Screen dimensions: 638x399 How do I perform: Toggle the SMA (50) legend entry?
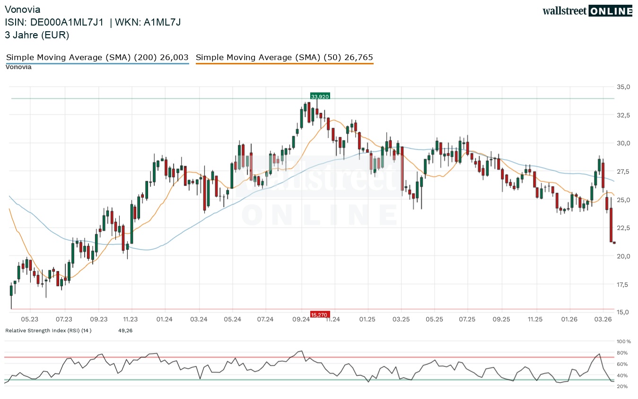[284, 58]
